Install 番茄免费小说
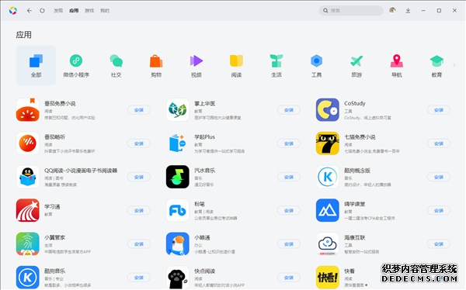 [139, 110]
